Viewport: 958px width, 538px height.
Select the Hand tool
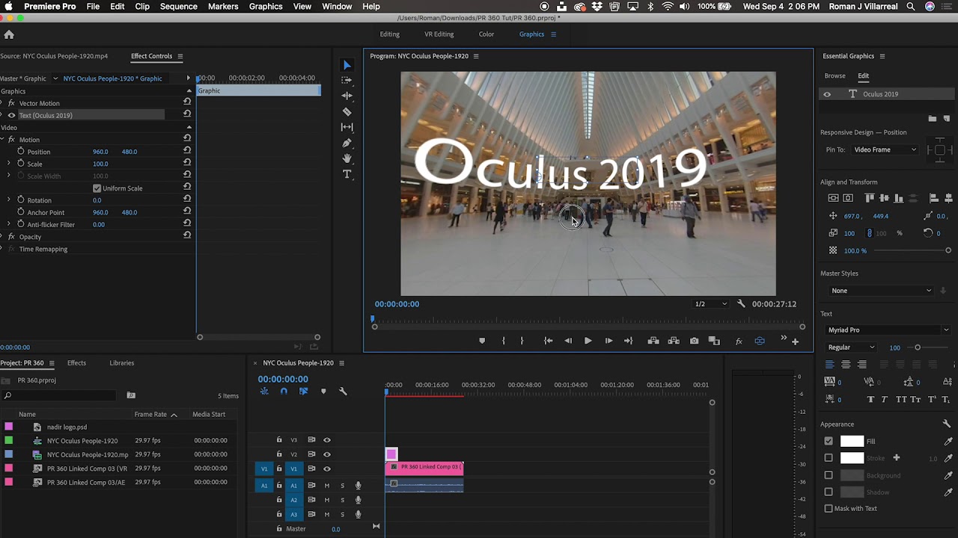(x=347, y=158)
